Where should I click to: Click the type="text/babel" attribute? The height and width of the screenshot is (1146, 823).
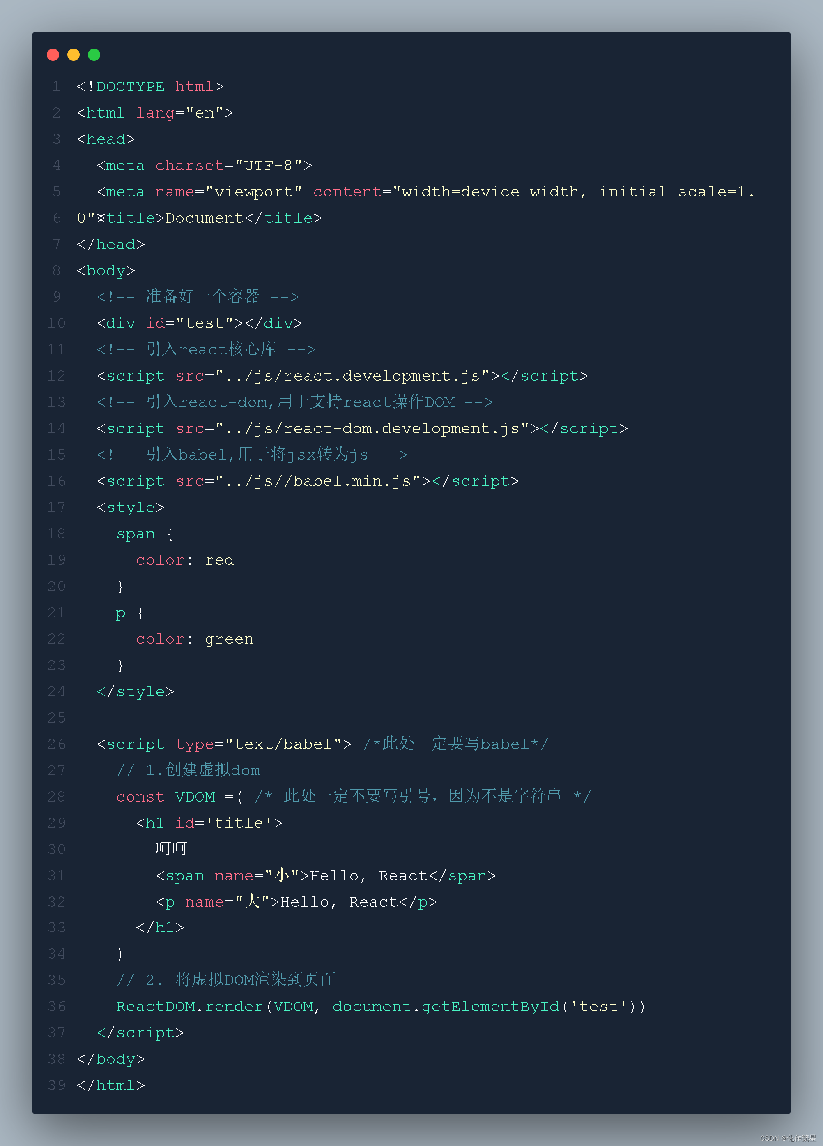pos(258,744)
